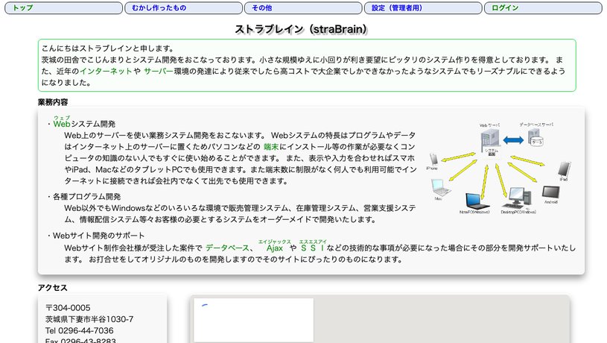Open the Ajax link

click(x=275, y=248)
